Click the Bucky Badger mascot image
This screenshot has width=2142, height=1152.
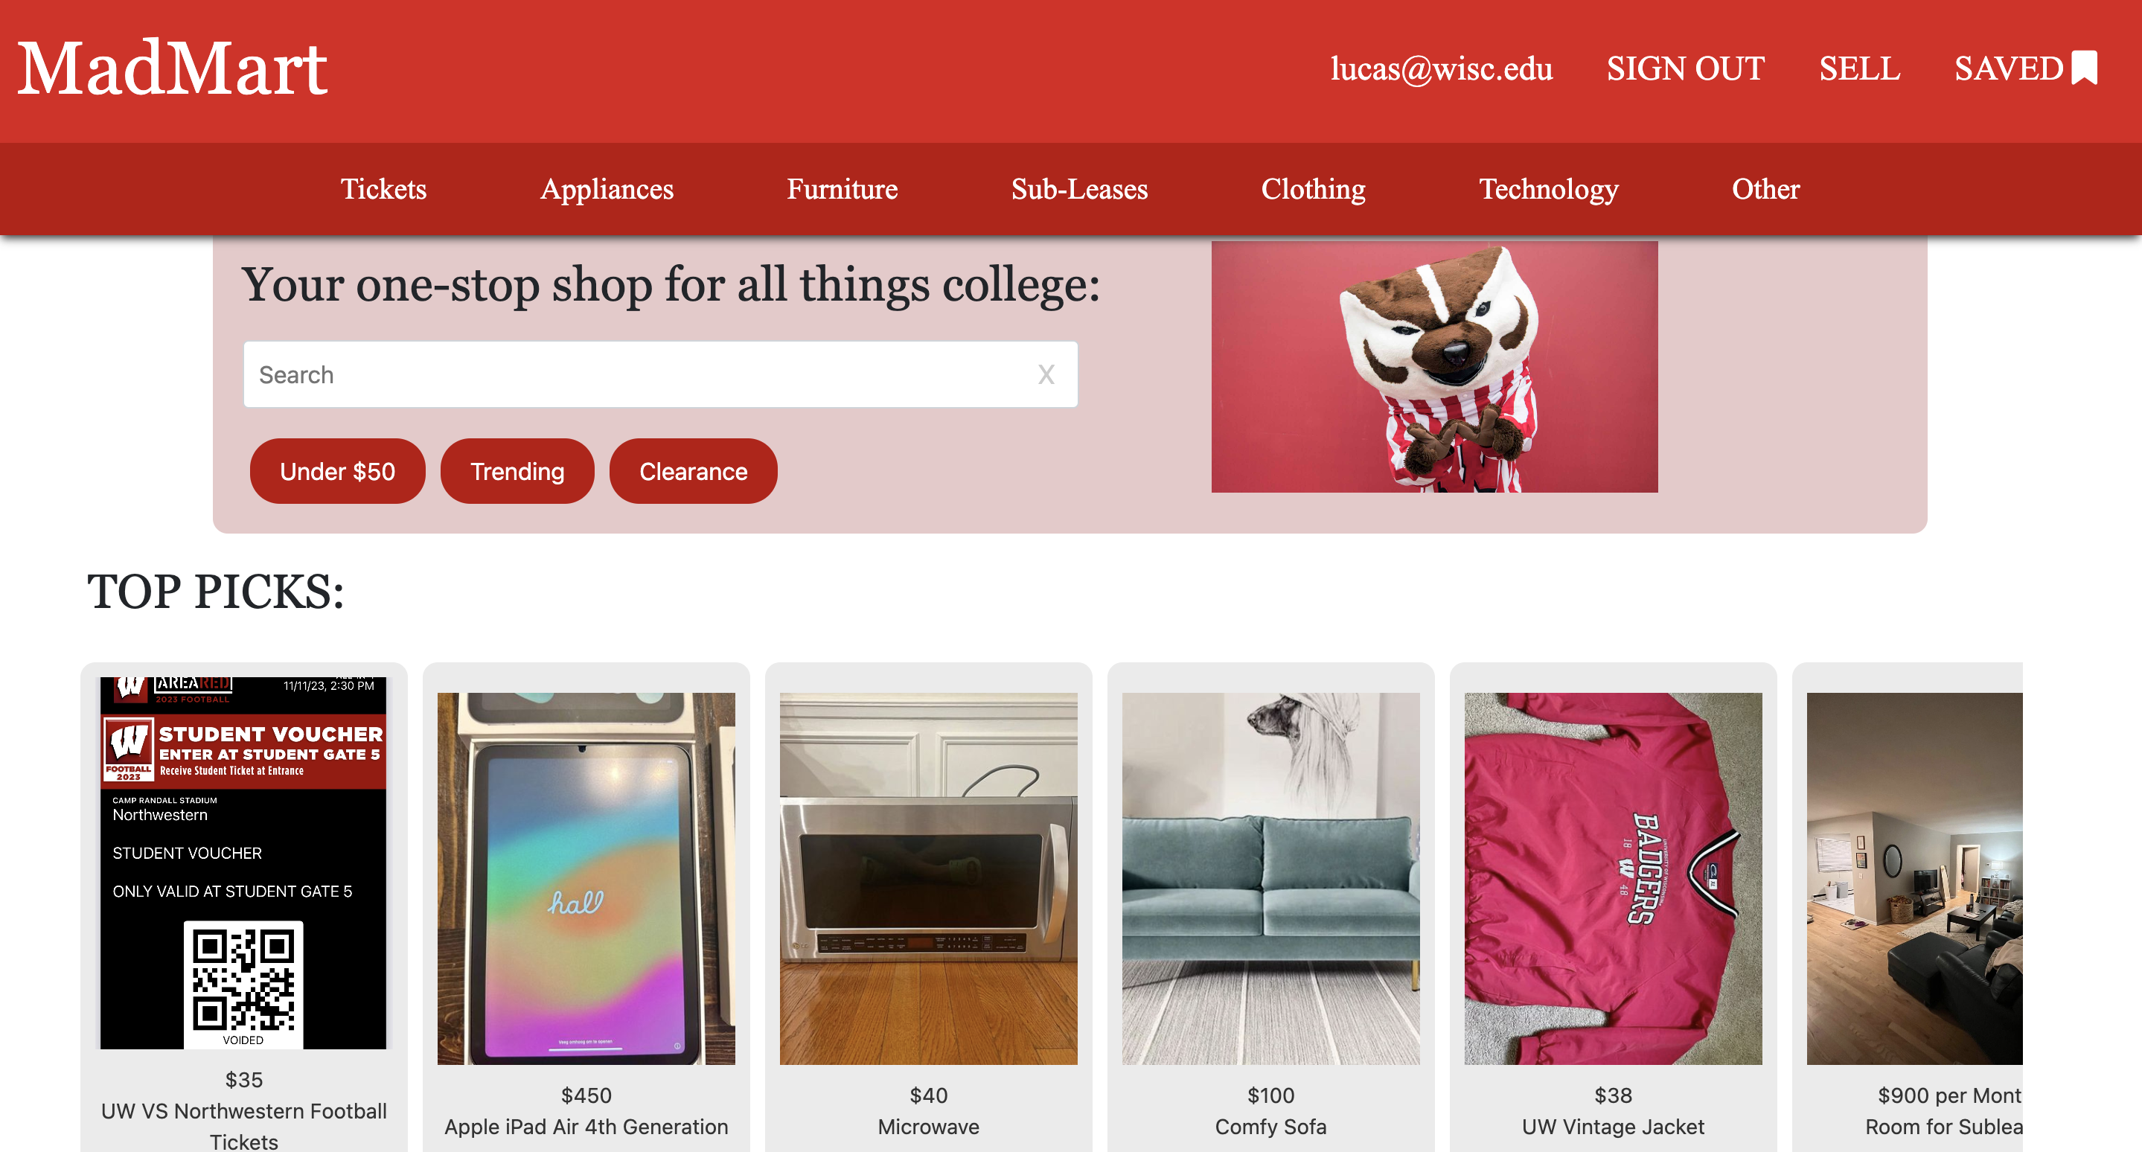1434,367
